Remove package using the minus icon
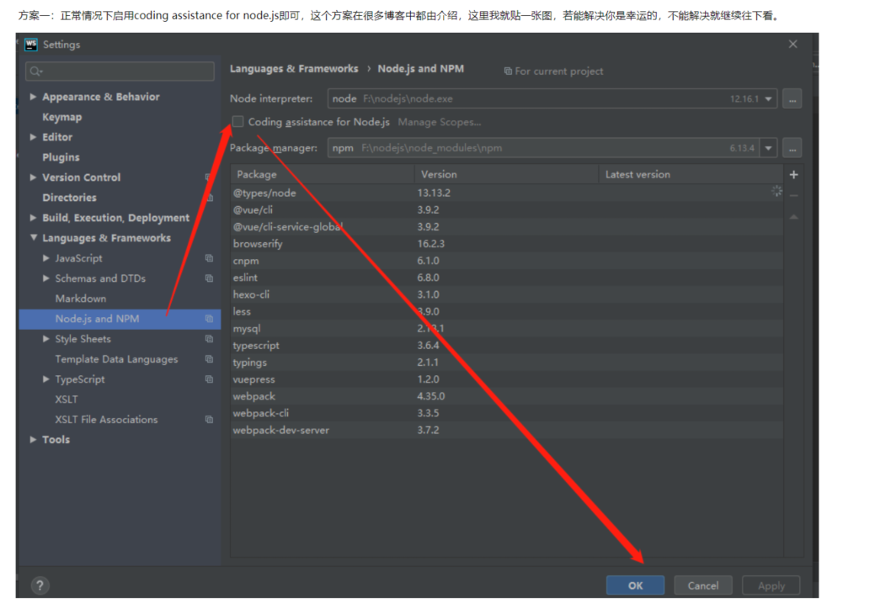The image size is (875, 614). (x=793, y=196)
